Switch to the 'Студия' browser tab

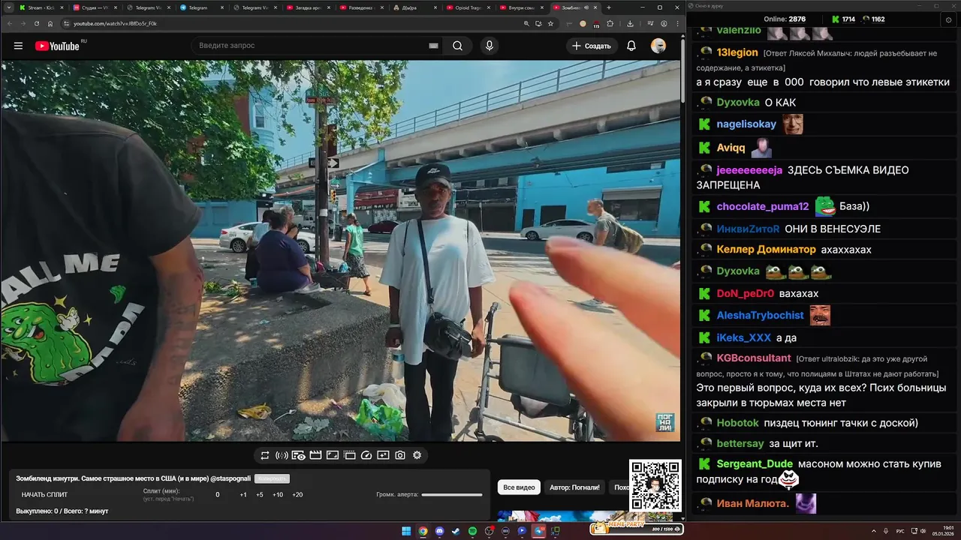tap(95, 7)
